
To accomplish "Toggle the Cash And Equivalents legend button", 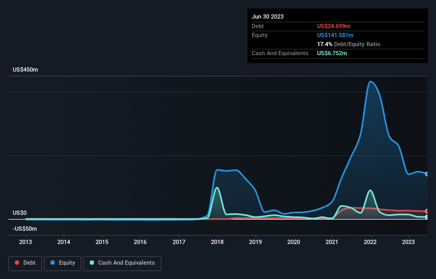I will point(122,263).
